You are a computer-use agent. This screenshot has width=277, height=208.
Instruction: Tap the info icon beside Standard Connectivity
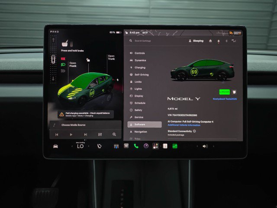[194, 131]
